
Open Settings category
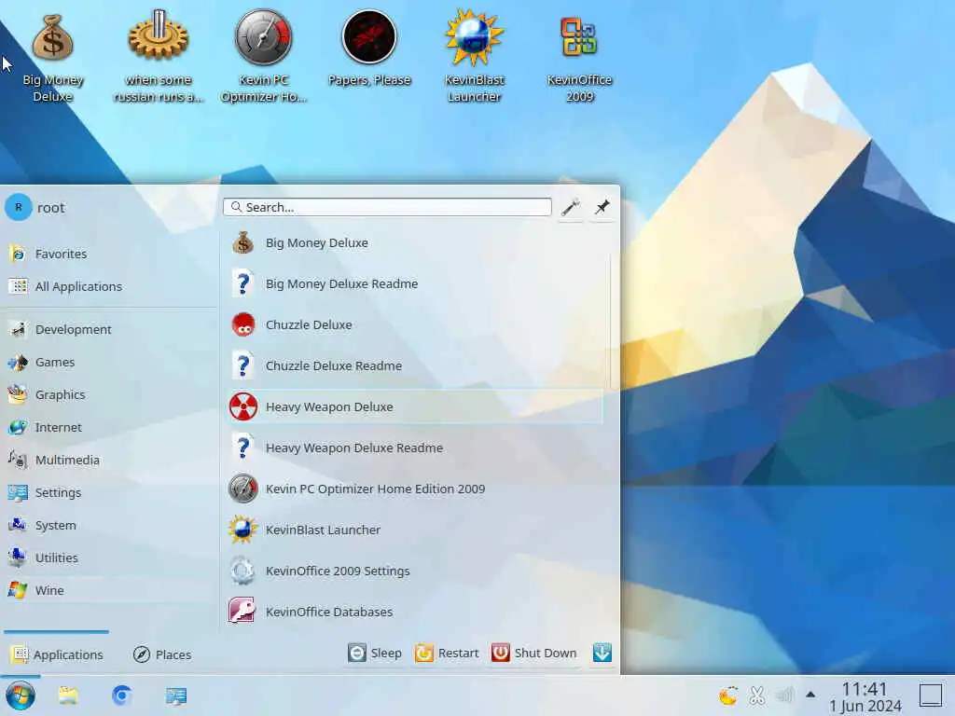(x=110, y=492)
